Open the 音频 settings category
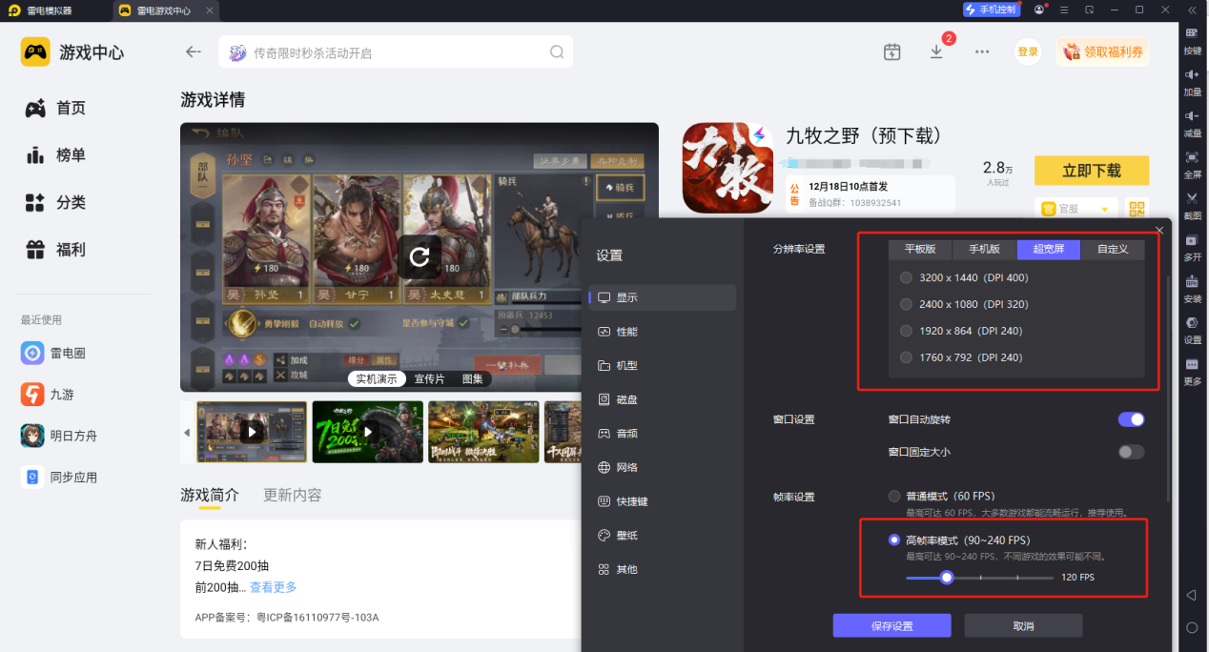This screenshot has height=652, width=1209. (663, 433)
